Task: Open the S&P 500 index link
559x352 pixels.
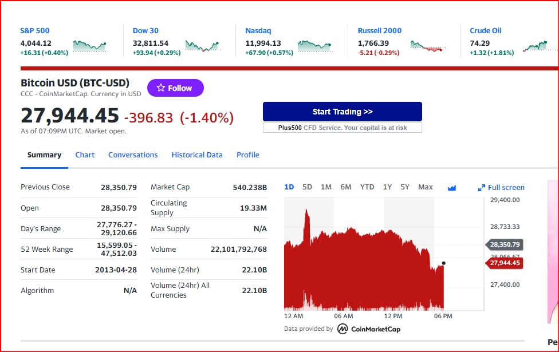Action: (x=34, y=31)
